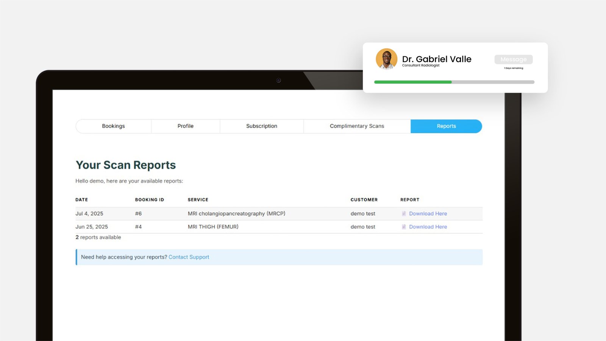Click the CUSTOMER column header

(364, 200)
